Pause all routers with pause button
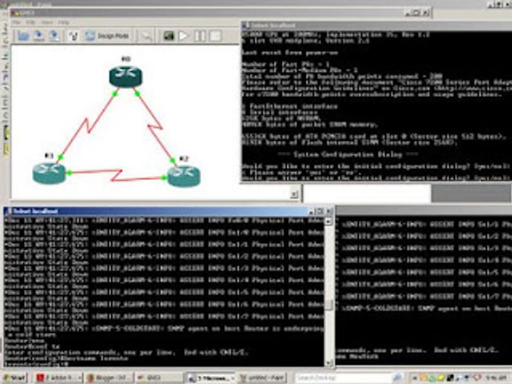Viewport: 512px width, 384px height. coord(200,36)
